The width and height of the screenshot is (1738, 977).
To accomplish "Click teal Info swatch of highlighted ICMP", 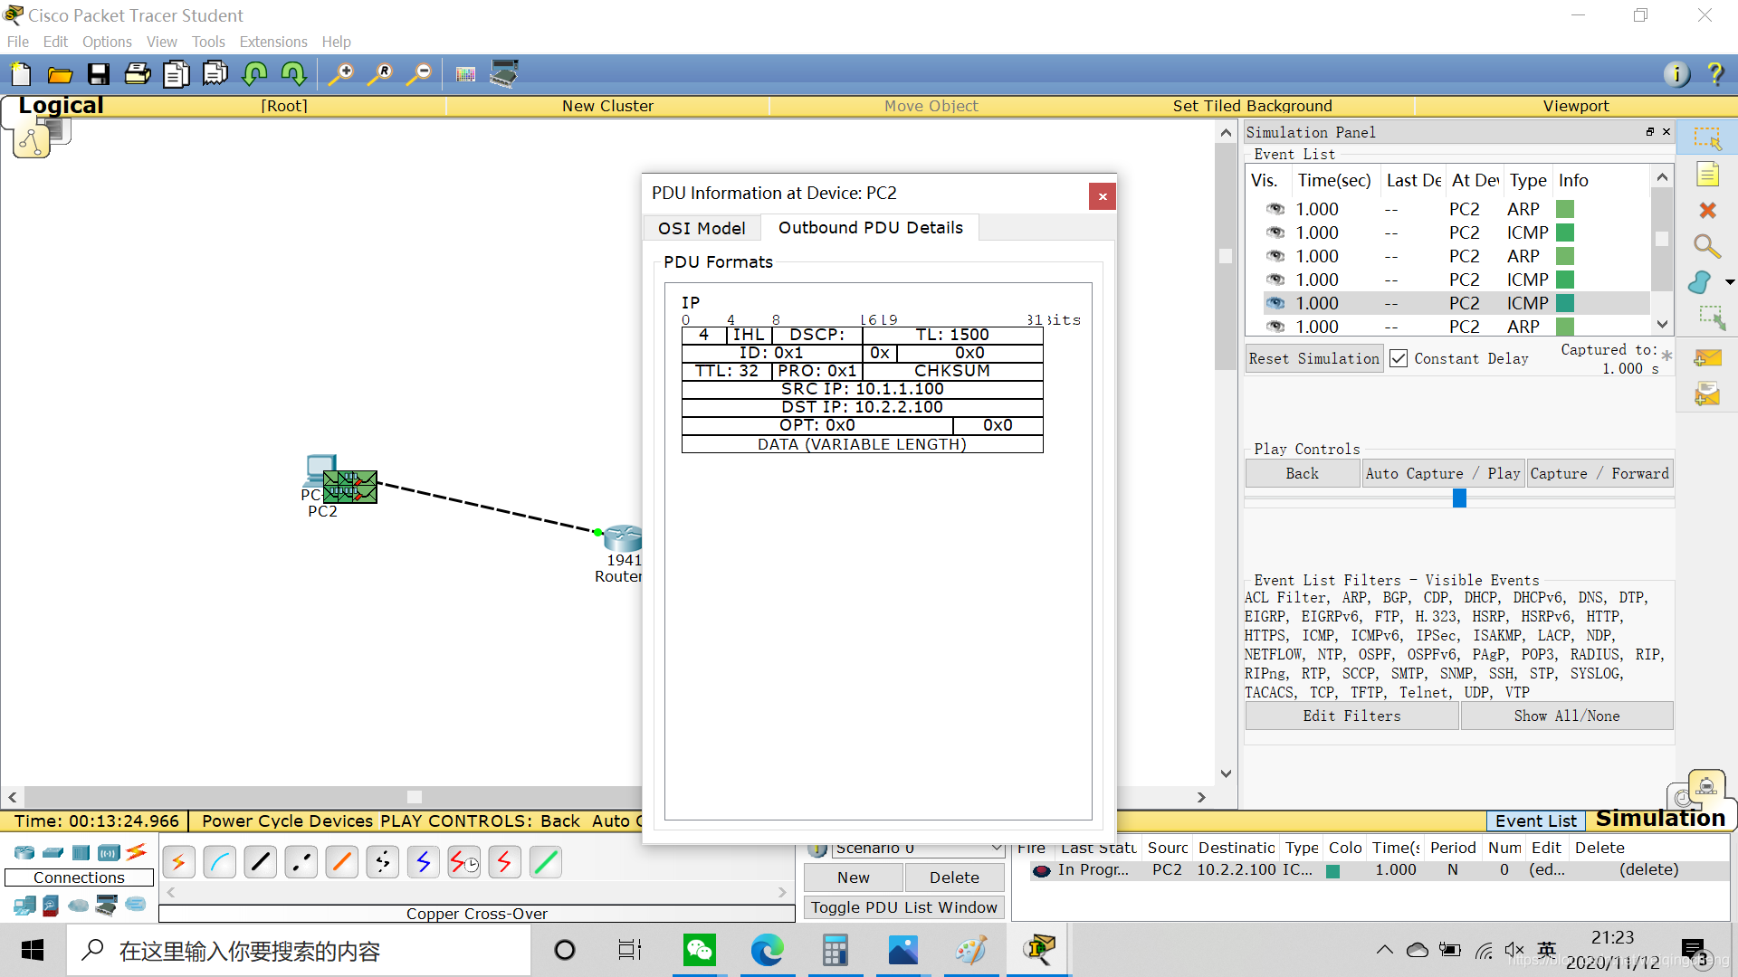I will 1564,303.
